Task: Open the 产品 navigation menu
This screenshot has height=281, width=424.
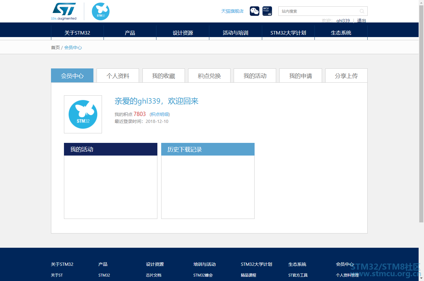Action: point(130,33)
